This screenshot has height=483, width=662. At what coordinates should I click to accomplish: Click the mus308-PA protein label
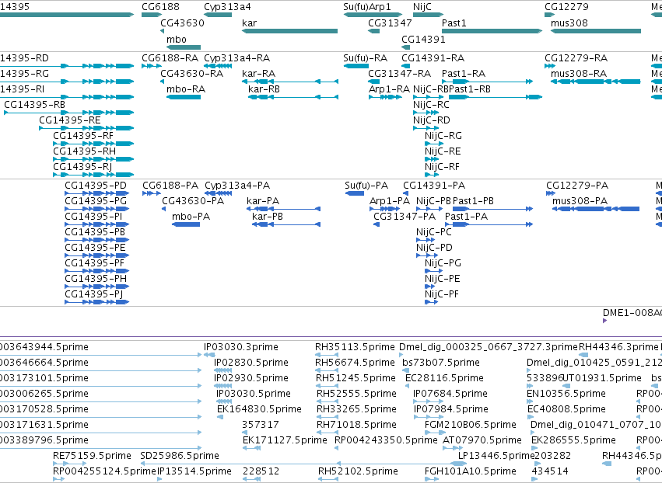(x=580, y=201)
